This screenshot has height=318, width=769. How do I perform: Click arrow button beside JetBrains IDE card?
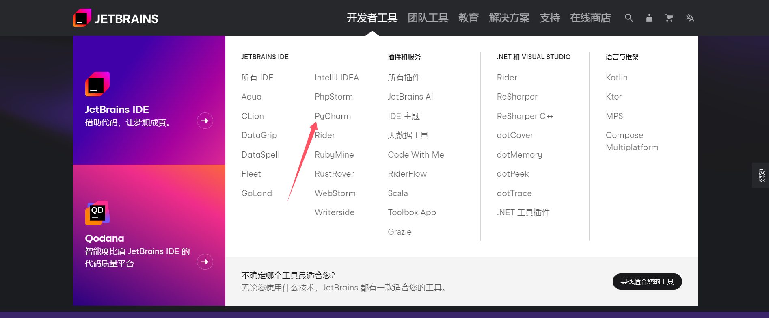point(205,121)
